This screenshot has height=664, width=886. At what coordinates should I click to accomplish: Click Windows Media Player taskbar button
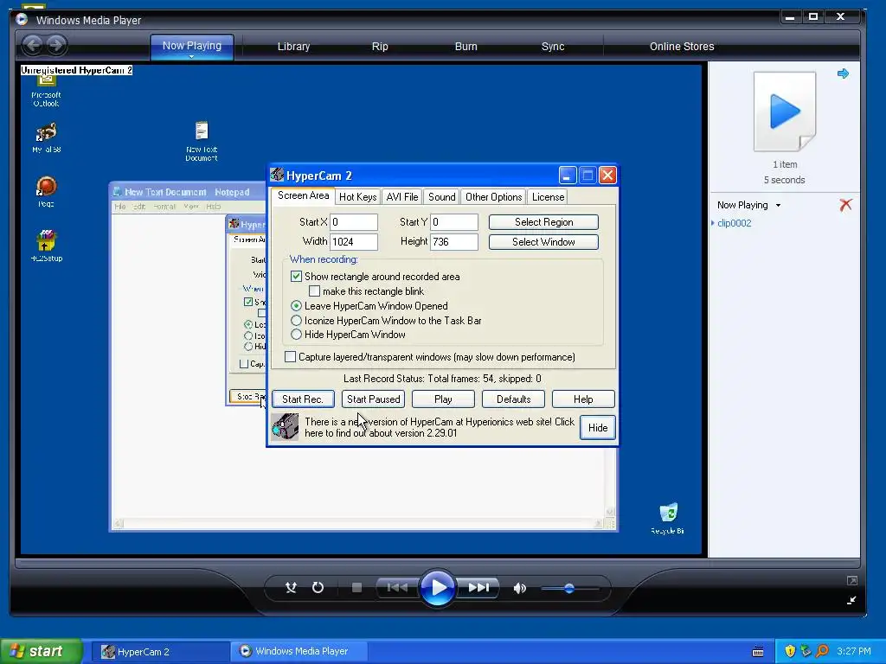pos(299,651)
